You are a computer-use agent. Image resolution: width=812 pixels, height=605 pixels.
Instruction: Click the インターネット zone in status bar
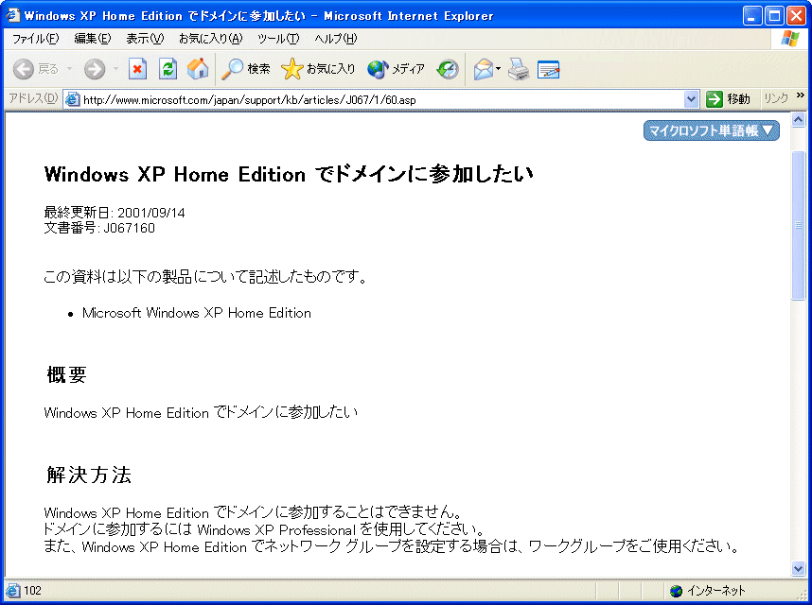[707, 591]
